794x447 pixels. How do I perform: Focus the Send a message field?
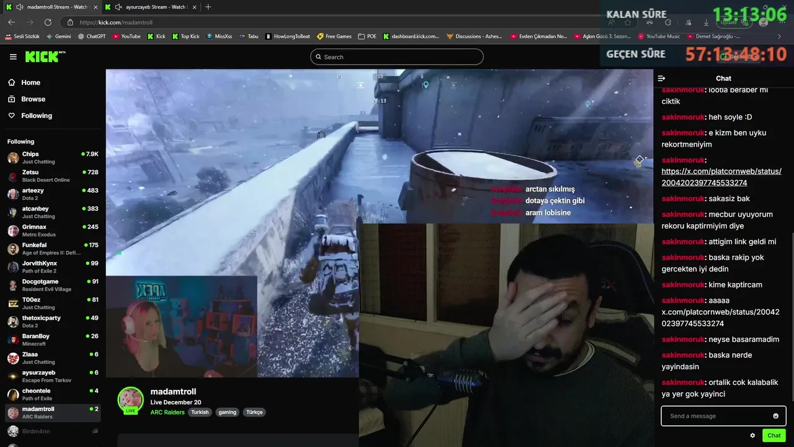click(x=723, y=416)
